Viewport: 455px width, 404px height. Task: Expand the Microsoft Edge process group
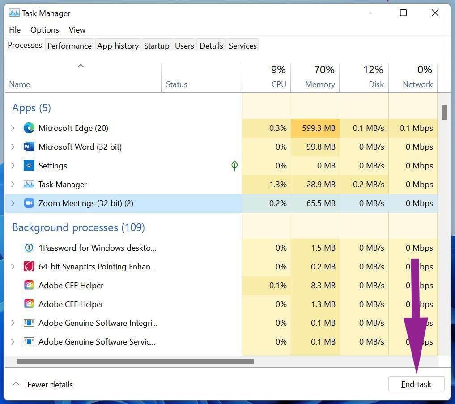(13, 128)
